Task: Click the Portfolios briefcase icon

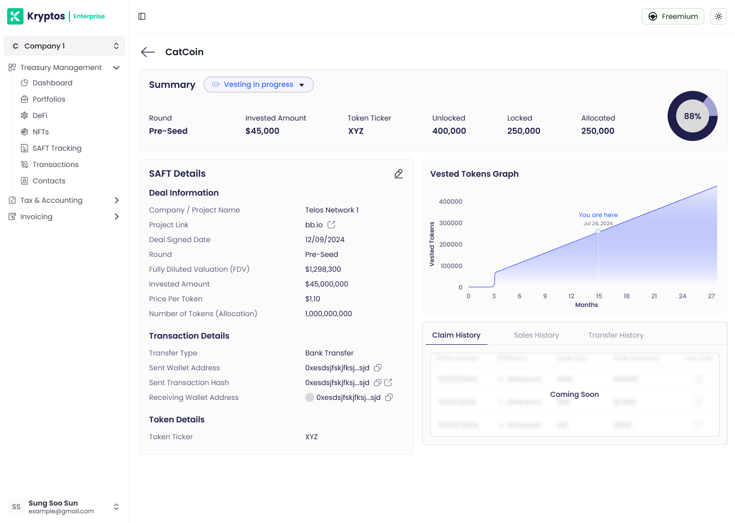Action: click(24, 99)
